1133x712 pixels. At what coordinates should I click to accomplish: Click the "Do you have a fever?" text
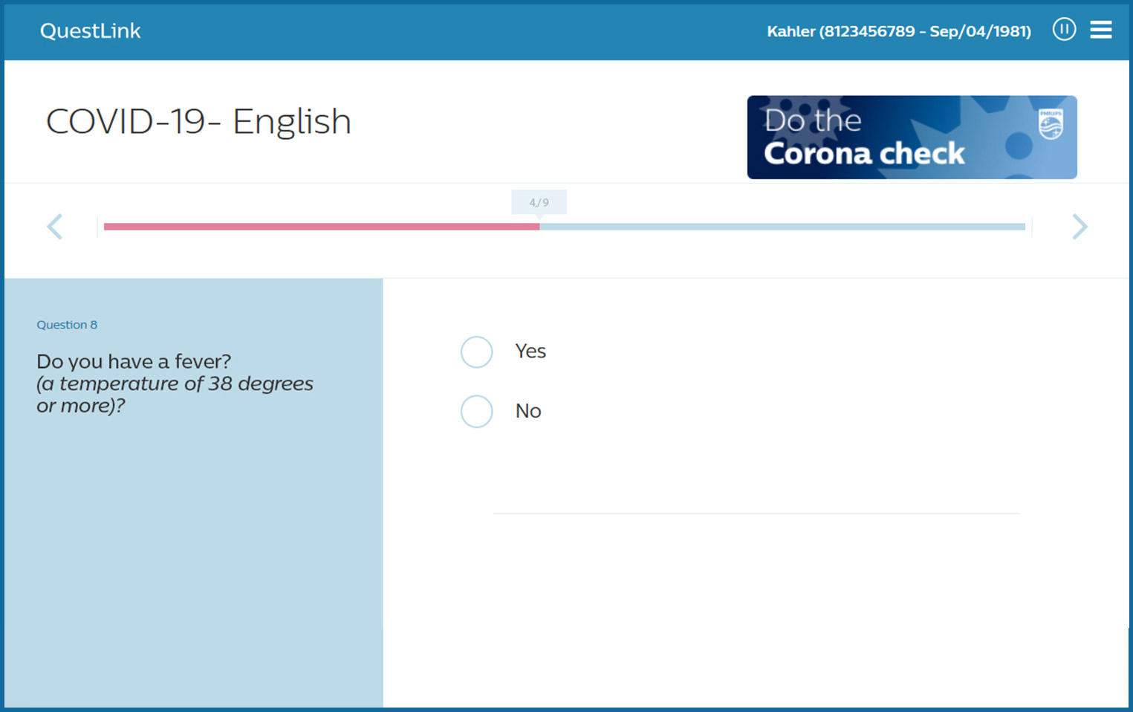point(134,361)
